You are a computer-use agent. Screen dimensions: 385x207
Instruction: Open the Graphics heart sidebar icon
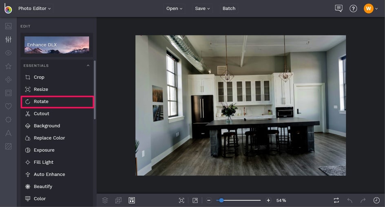coord(8,106)
